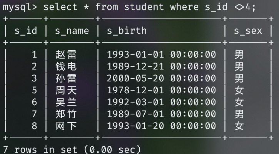Click the birth date 1989-12-21 00:00:00

161,66
